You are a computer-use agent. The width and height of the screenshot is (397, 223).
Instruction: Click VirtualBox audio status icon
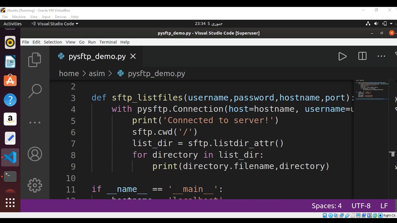pyautogui.click(x=336, y=216)
